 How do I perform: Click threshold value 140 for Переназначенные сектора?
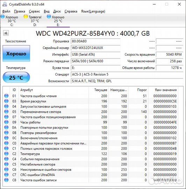point(144,112)
